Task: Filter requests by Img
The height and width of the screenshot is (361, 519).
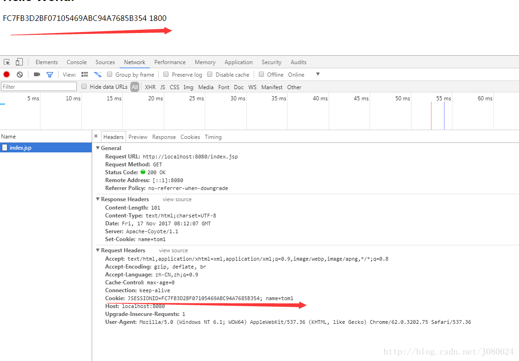Action: [x=189, y=87]
